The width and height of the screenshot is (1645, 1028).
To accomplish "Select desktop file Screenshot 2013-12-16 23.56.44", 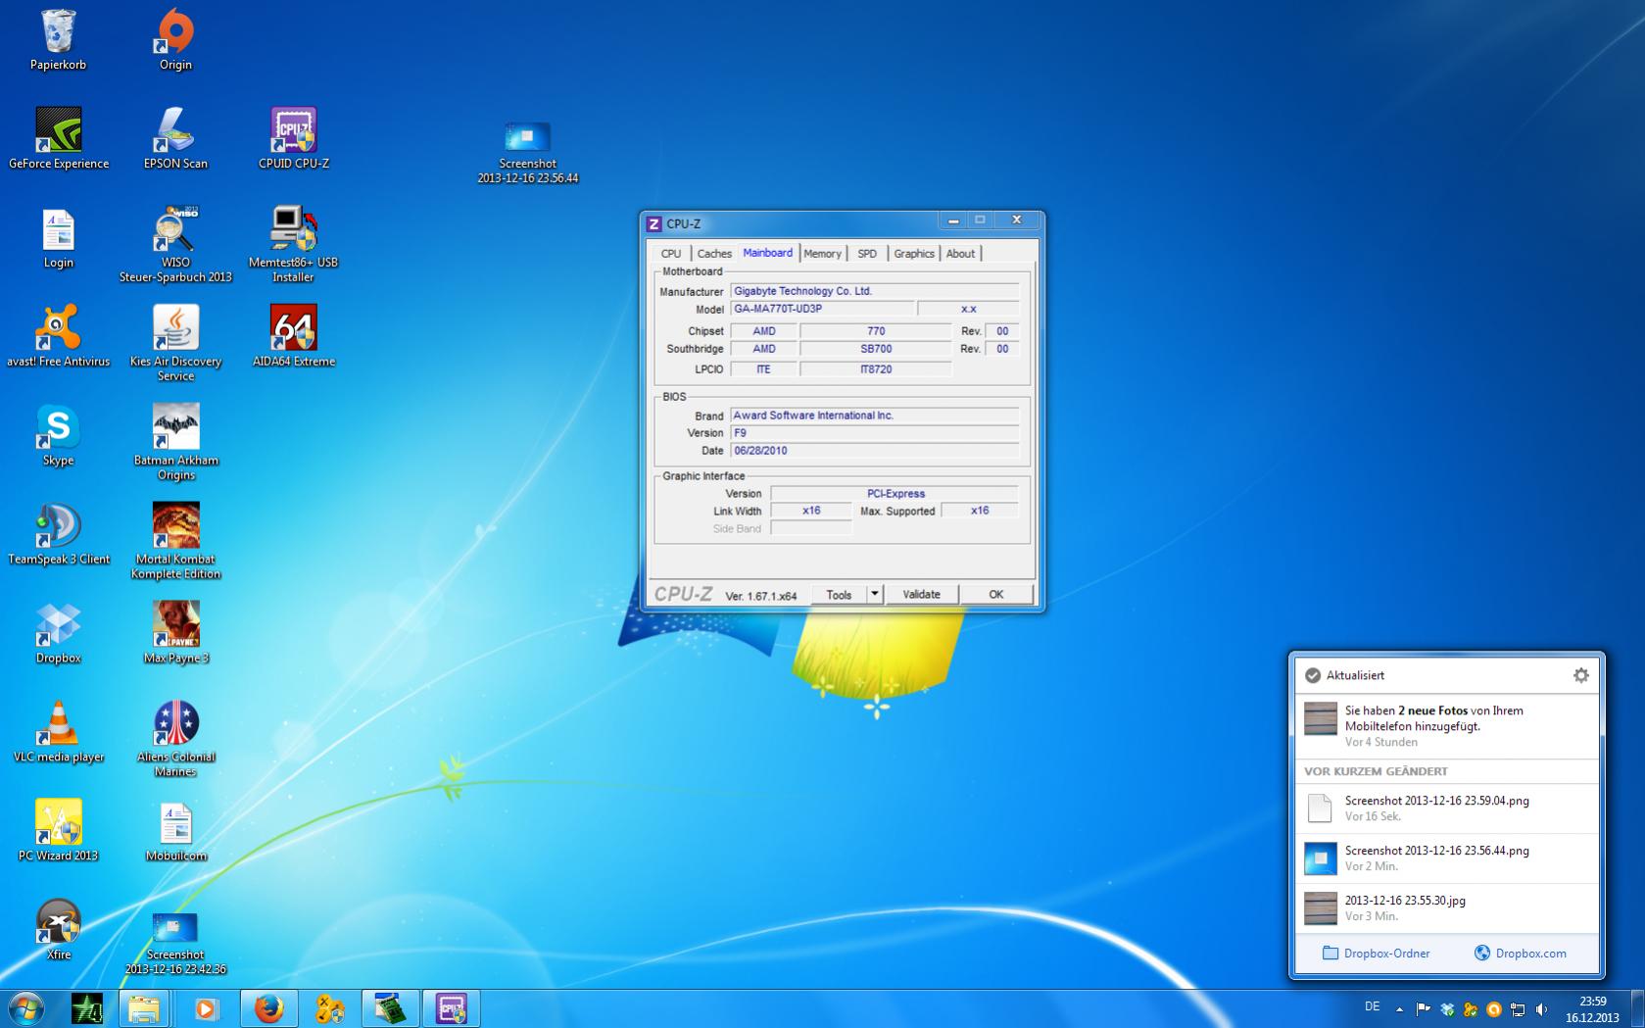I will 528,152.
